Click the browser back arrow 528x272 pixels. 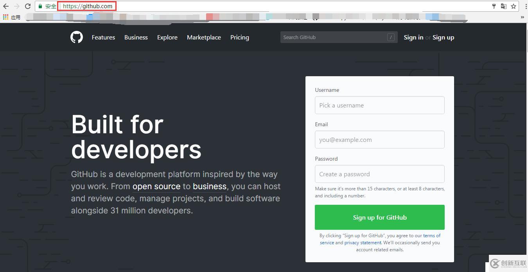(6, 6)
